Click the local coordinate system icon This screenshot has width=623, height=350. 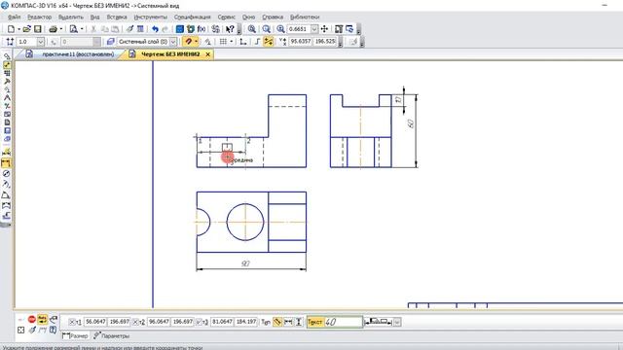tap(243, 41)
